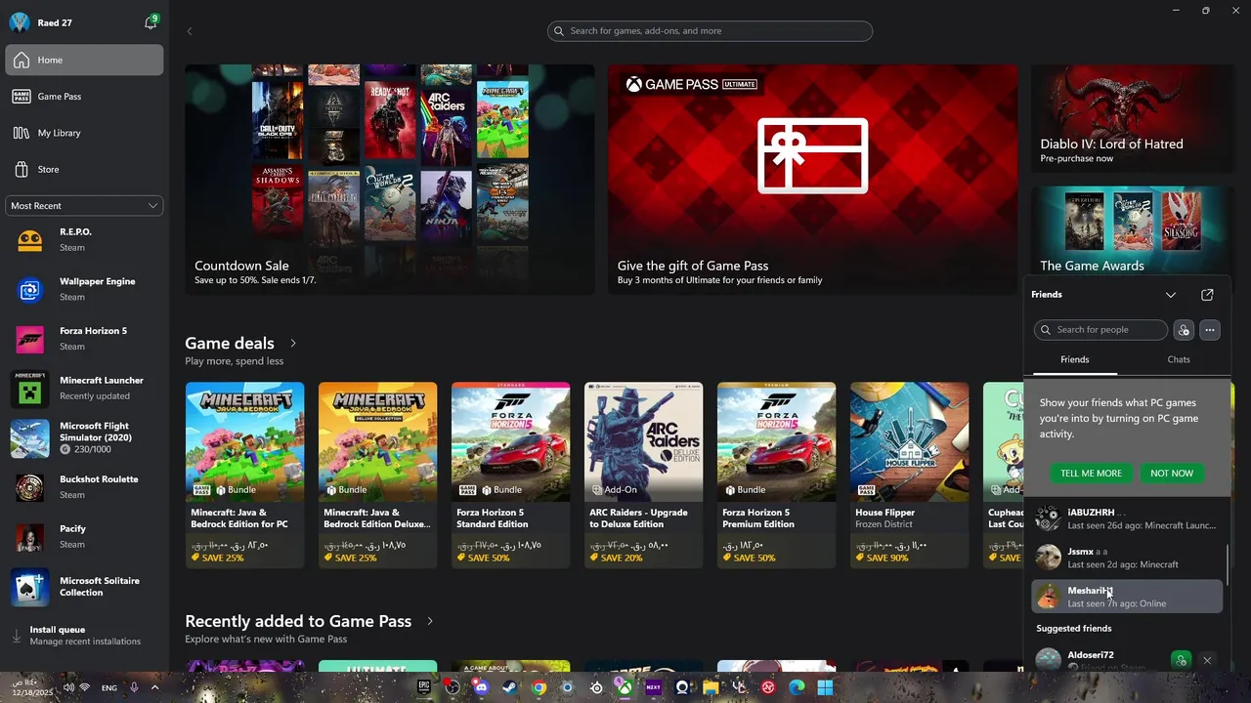The image size is (1251, 703).
Task: Focus the search for games field
Action: point(710,31)
